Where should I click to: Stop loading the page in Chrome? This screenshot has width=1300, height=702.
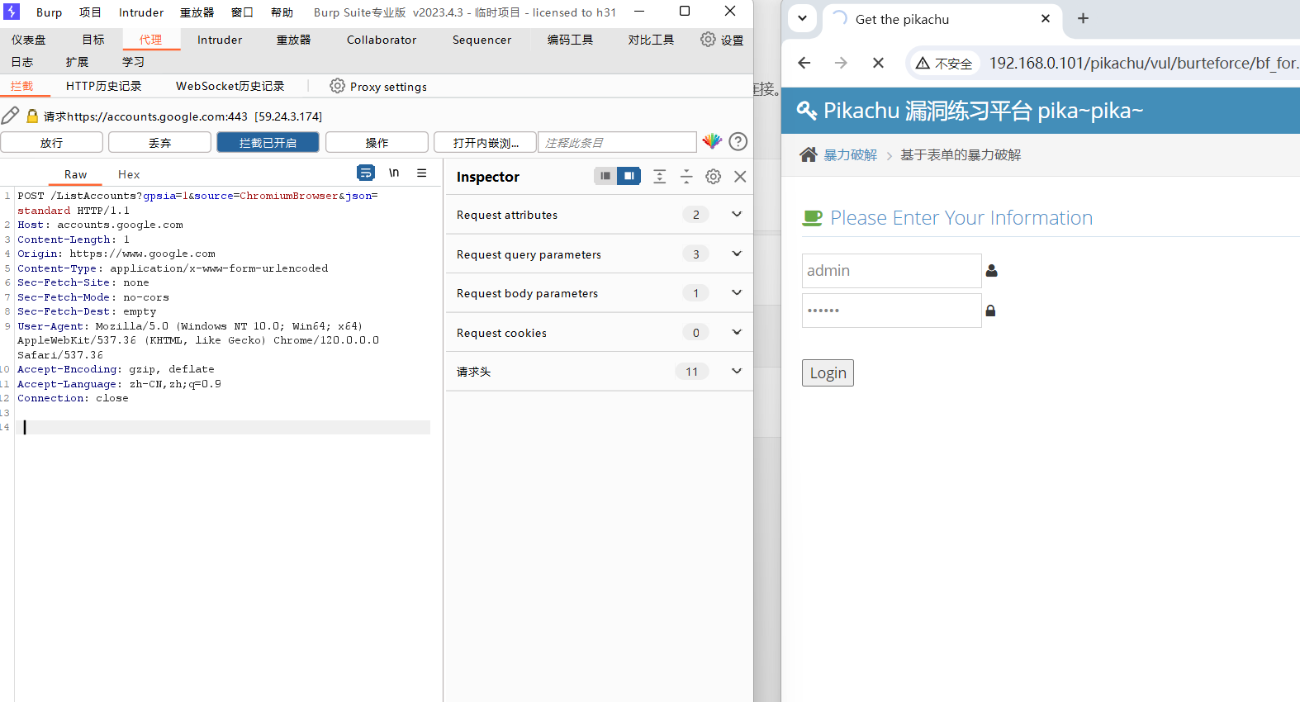pyautogui.click(x=878, y=63)
